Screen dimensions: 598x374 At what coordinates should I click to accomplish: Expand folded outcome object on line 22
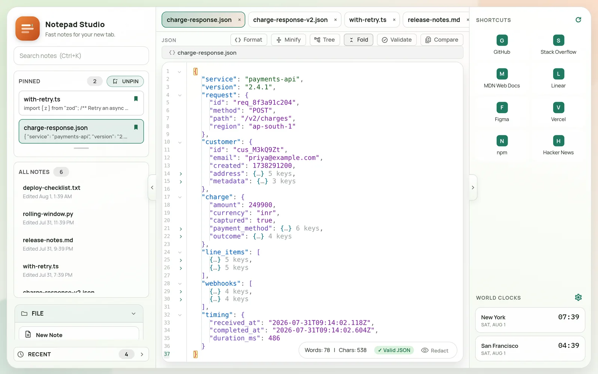(x=181, y=237)
